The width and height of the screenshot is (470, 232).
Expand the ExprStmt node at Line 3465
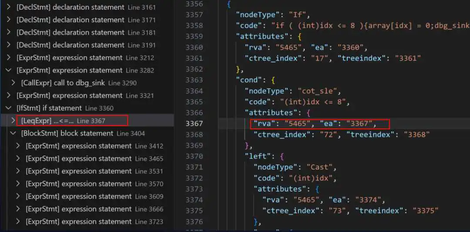[x=18, y=158]
